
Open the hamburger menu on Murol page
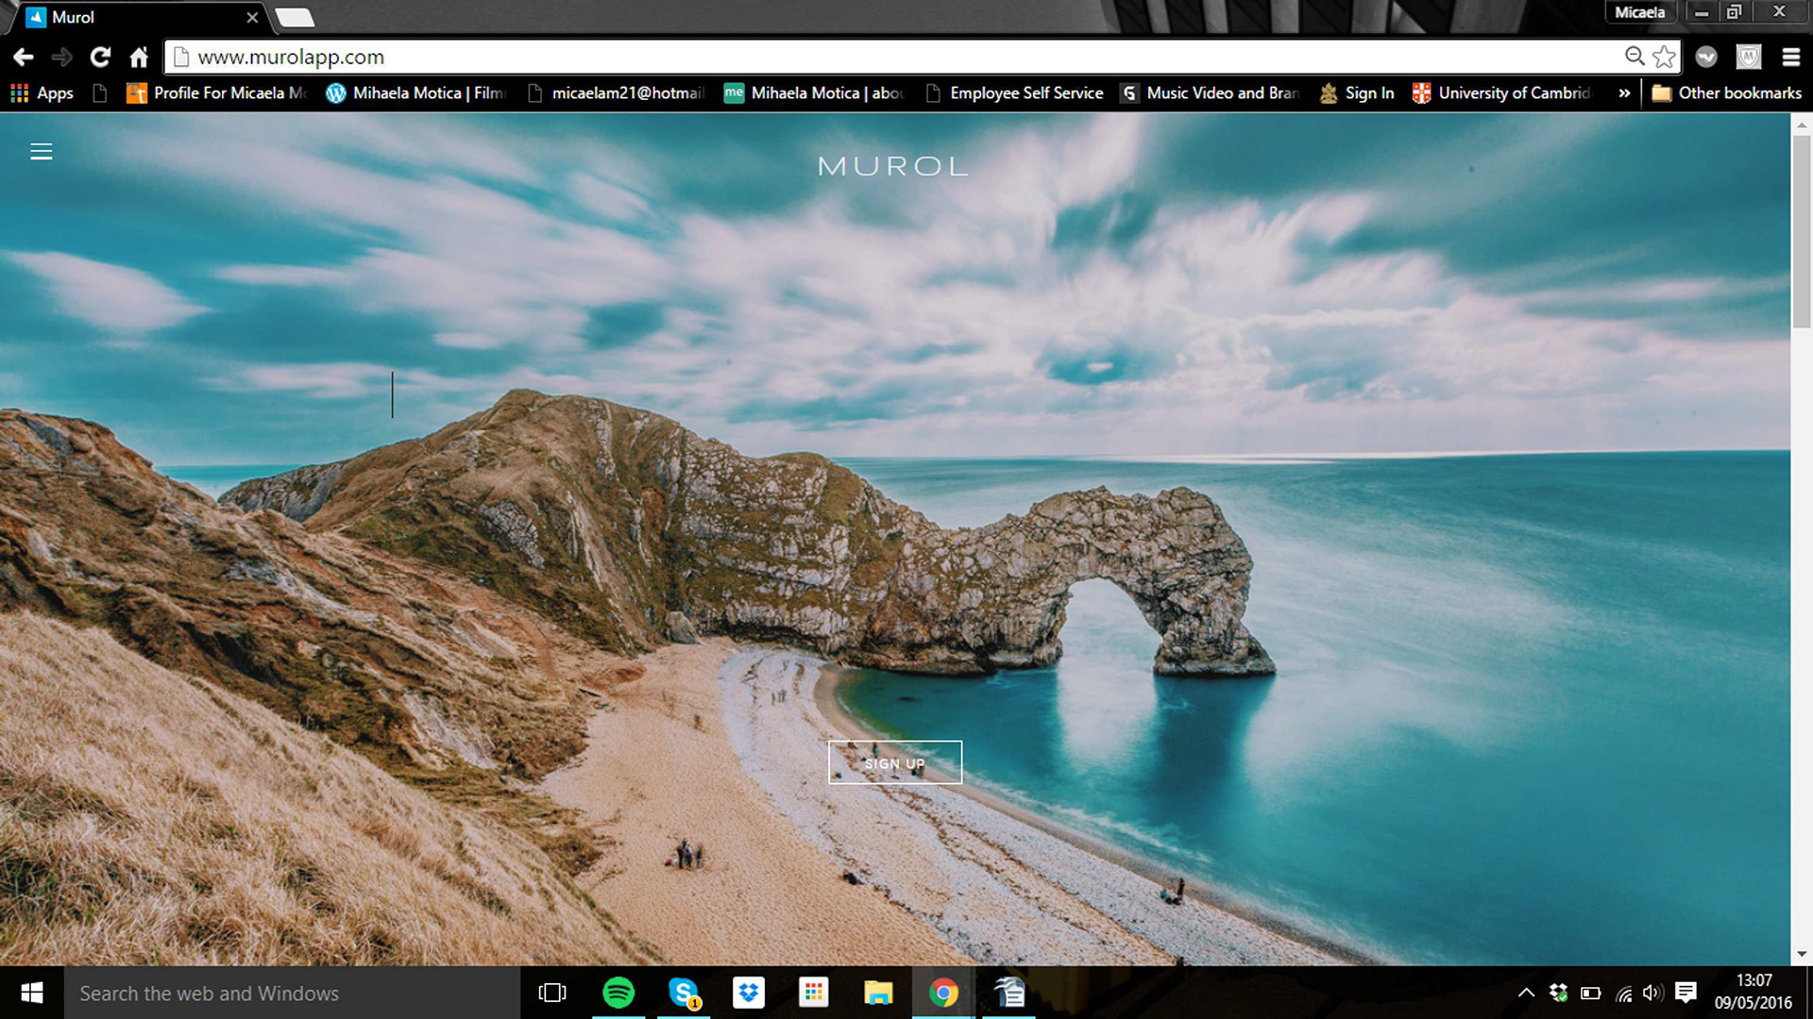(41, 152)
